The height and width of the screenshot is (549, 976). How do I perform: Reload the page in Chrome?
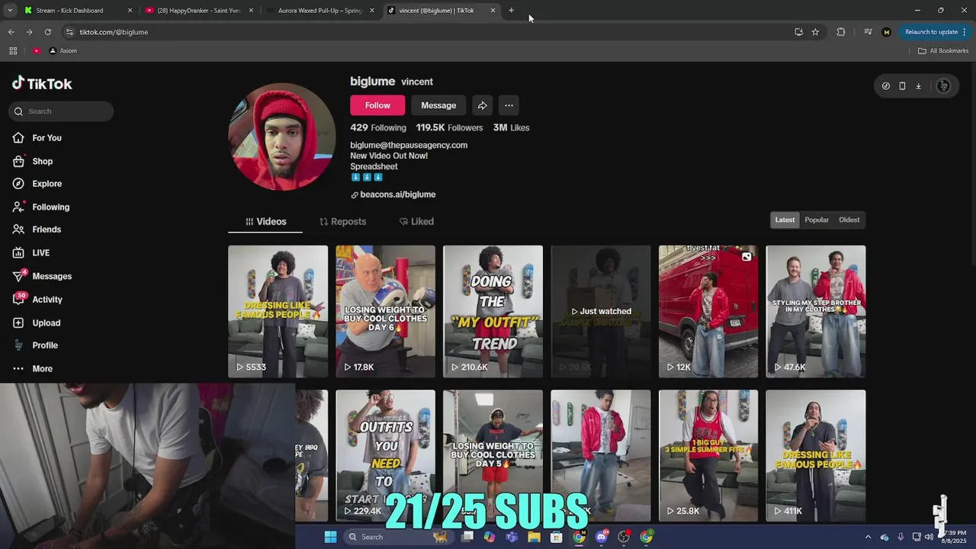point(47,32)
